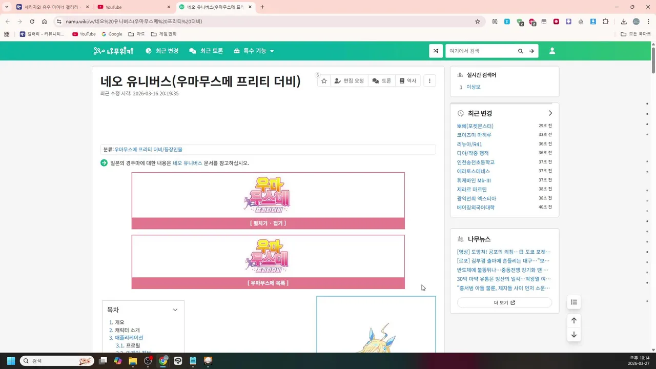Open the tab search dropdown arrow

(x=7, y=7)
